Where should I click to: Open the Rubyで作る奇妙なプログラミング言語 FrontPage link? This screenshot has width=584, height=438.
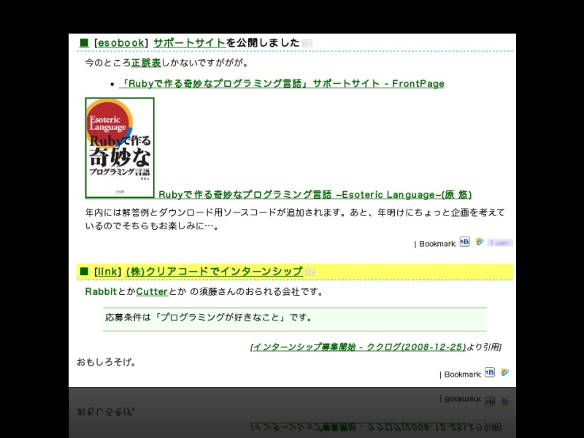(282, 83)
